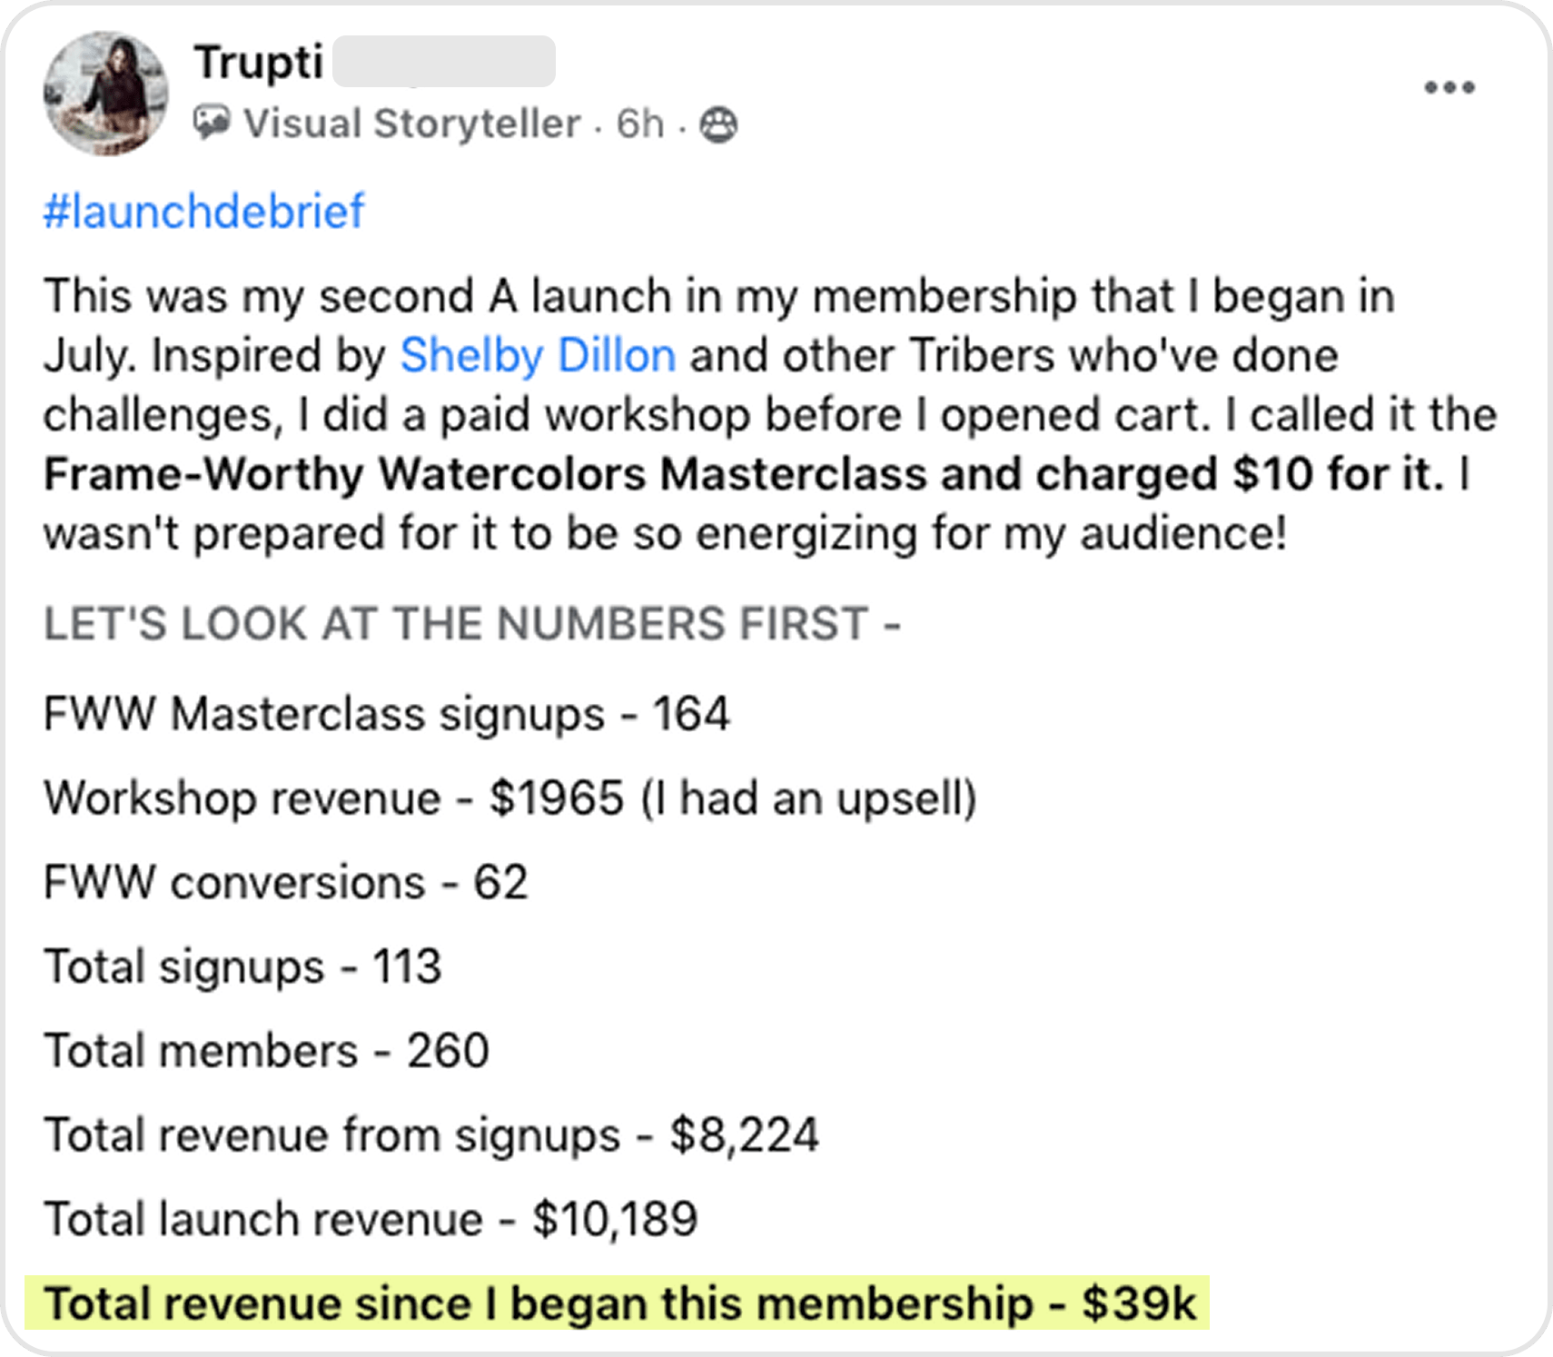Select the highlighted $39k total revenue line

(x=618, y=1303)
